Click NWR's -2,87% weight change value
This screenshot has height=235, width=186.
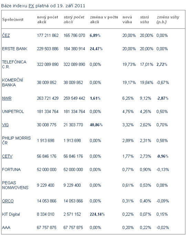pyautogui.click(x=163, y=98)
